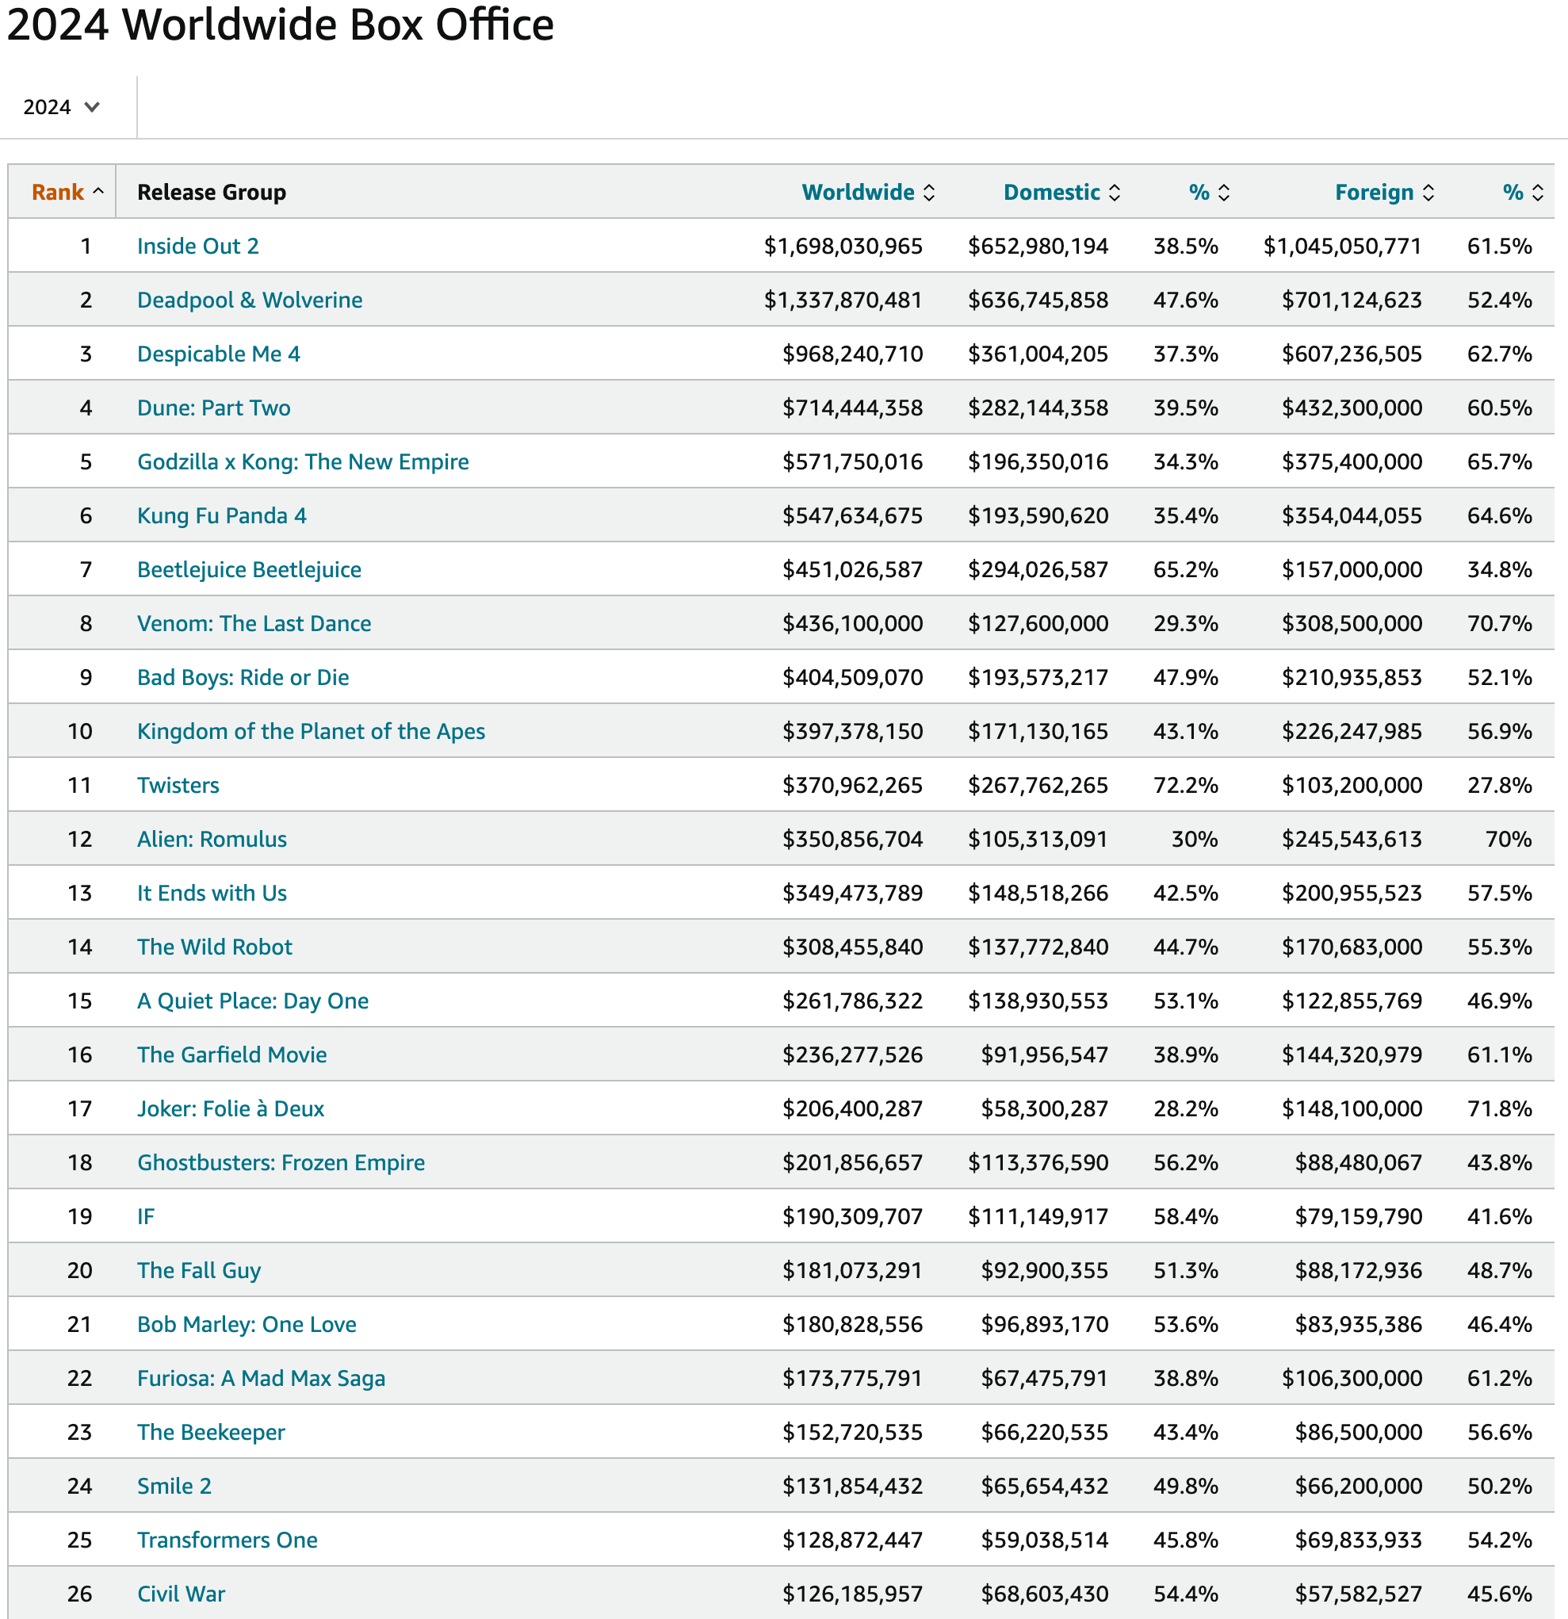Open Furiosa: A Mad Max Saga

point(261,1378)
